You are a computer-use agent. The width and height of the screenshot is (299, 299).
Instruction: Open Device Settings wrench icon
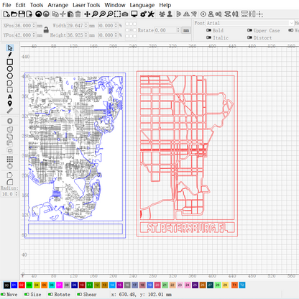coord(151,14)
